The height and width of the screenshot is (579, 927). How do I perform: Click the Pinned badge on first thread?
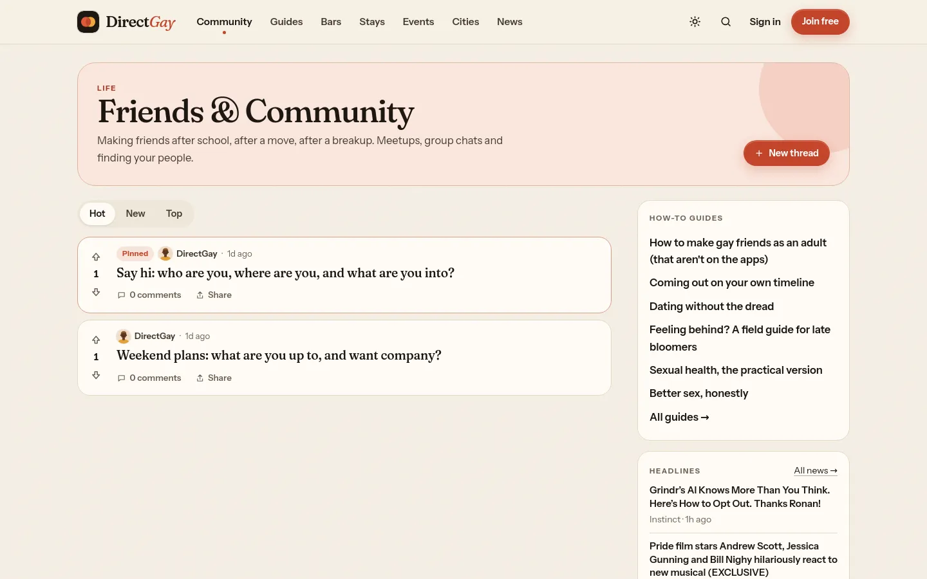click(135, 253)
